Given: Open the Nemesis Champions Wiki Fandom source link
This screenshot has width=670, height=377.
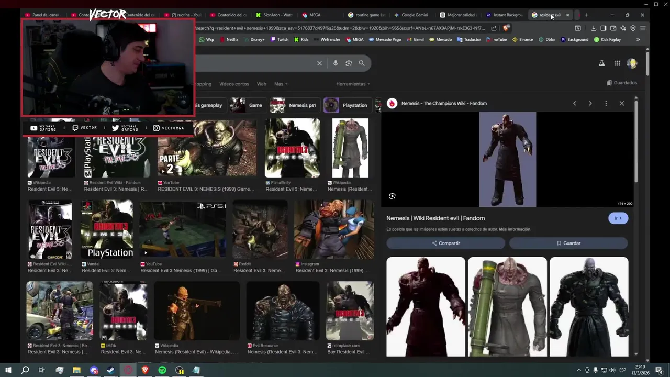Looking at the screenshot, I should coord(444,104).
